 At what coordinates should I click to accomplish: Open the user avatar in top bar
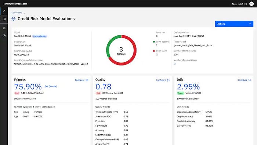click(x=251, y=4)
